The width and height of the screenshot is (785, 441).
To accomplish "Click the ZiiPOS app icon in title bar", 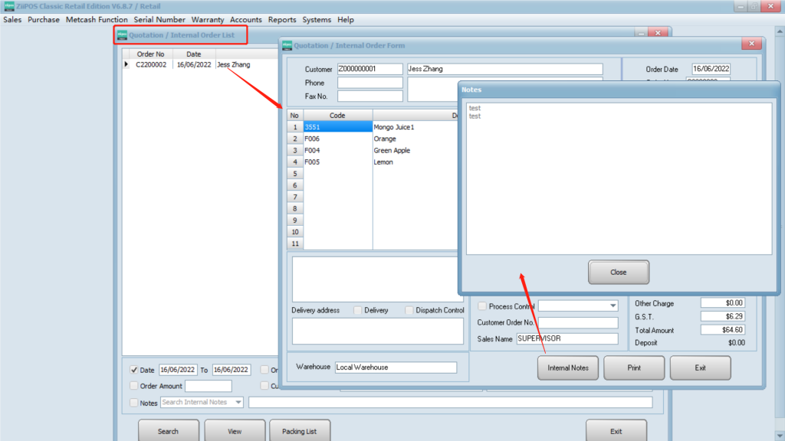I will tap(8, 6).
